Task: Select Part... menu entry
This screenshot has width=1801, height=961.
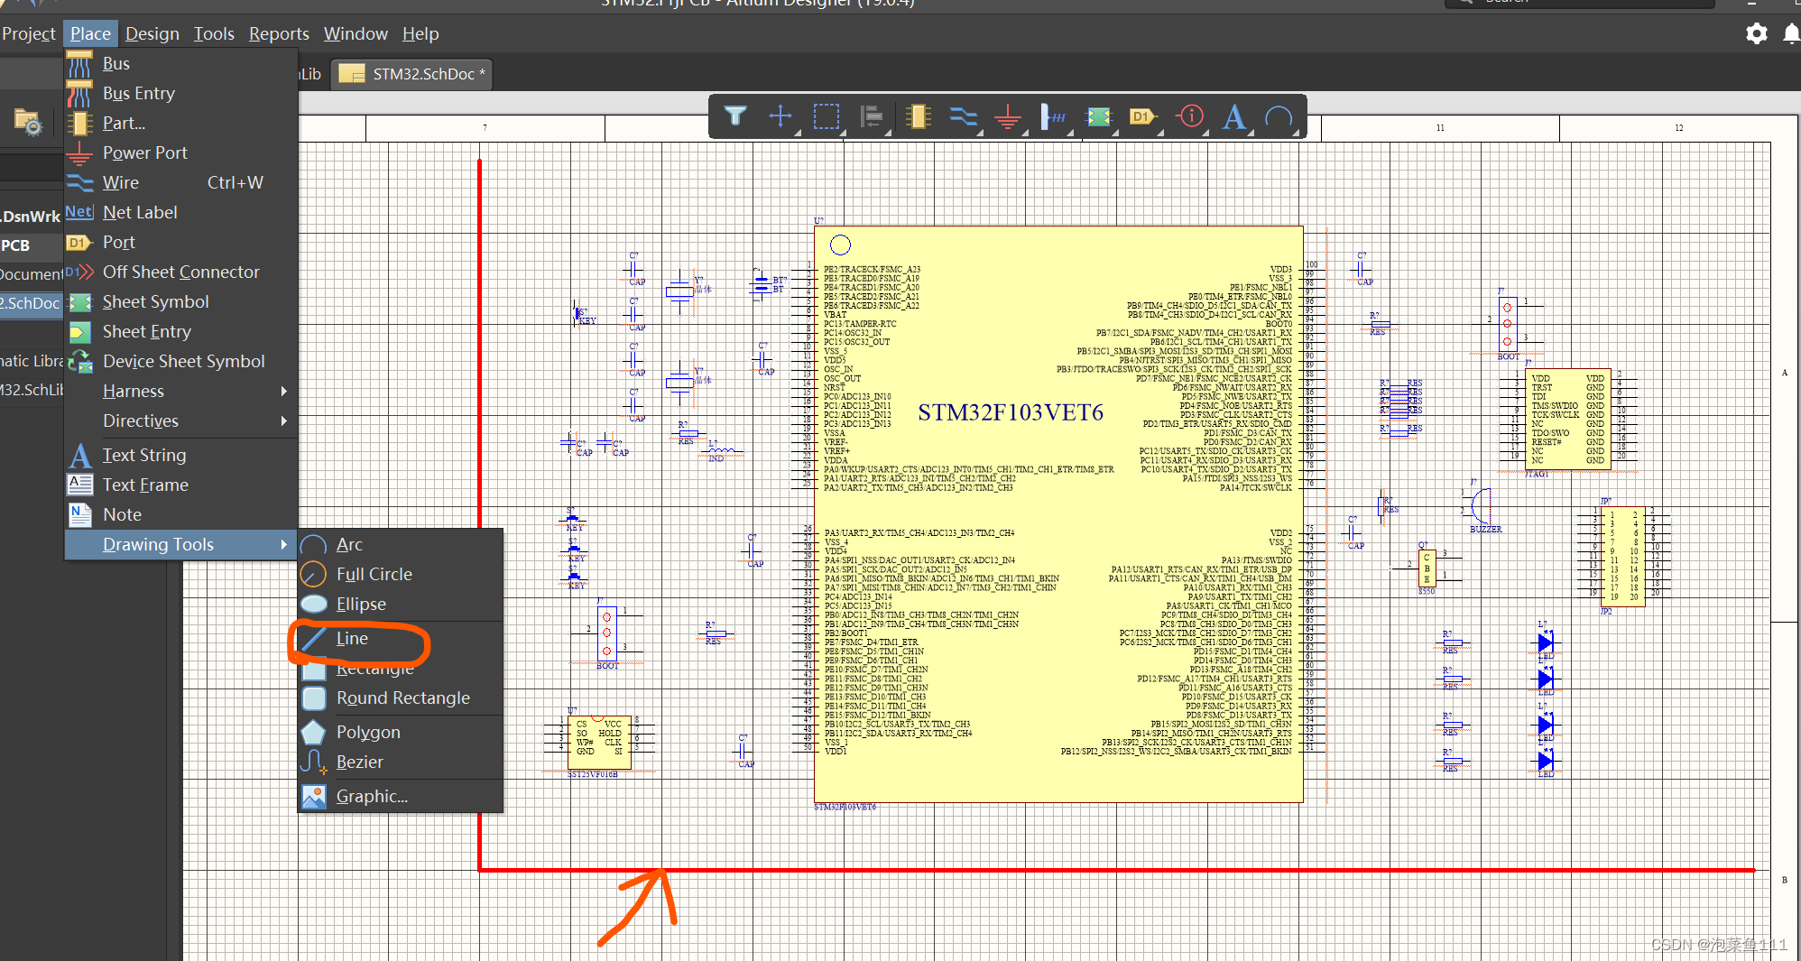Action: 181,123
